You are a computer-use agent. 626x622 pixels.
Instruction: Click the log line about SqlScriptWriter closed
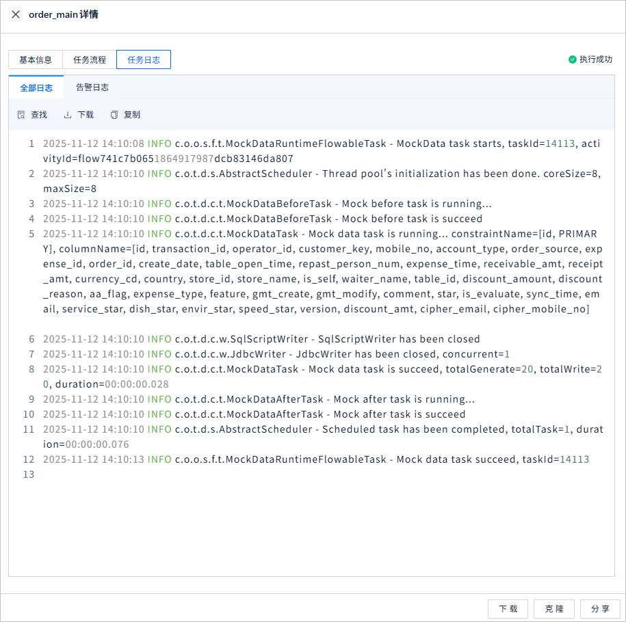point(261,339)
